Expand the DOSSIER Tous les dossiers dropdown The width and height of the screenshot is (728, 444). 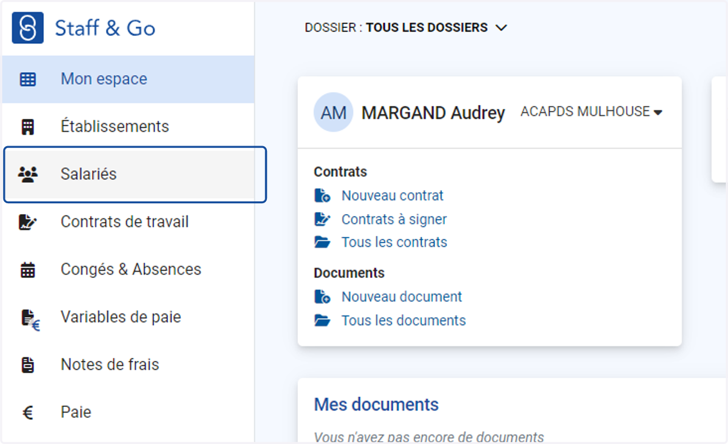tap(406, 28)
